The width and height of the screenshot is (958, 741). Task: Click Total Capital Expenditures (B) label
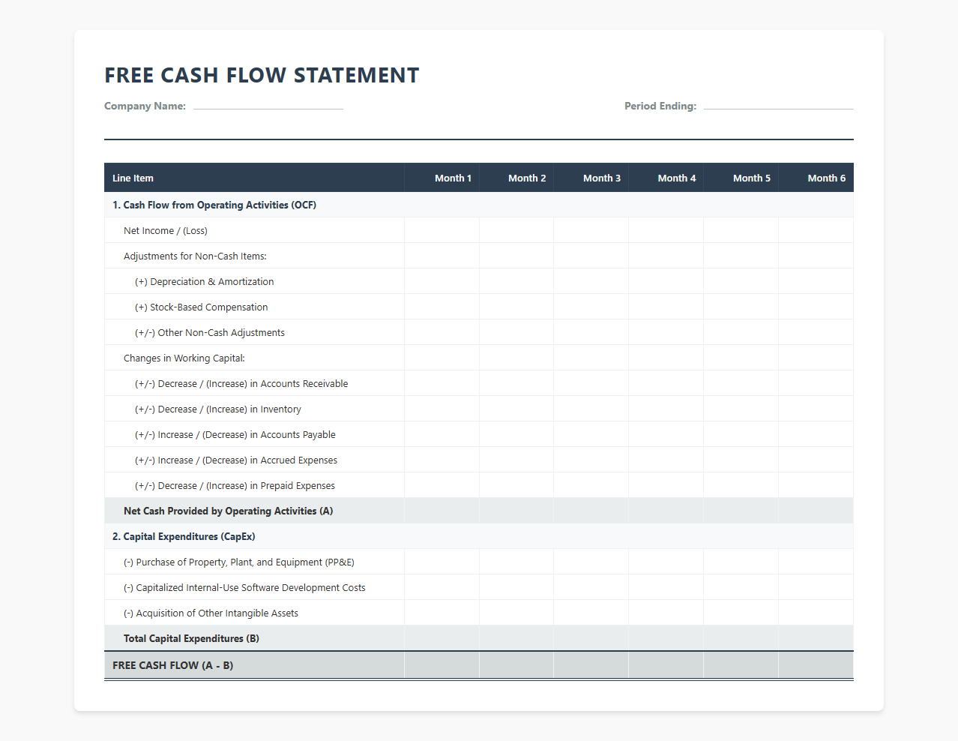191,638
